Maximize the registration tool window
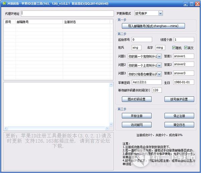 click(192, 4)
